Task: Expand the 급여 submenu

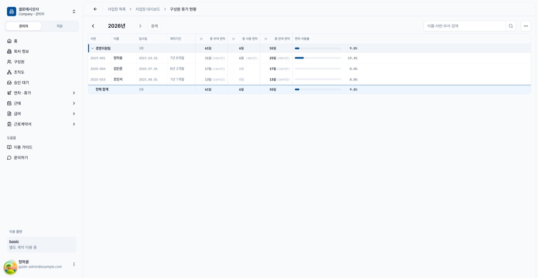Action: pos(74,113)
